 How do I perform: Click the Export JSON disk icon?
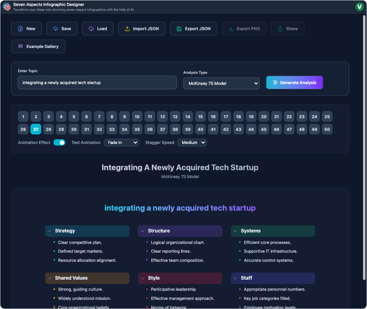click(179, 29)
